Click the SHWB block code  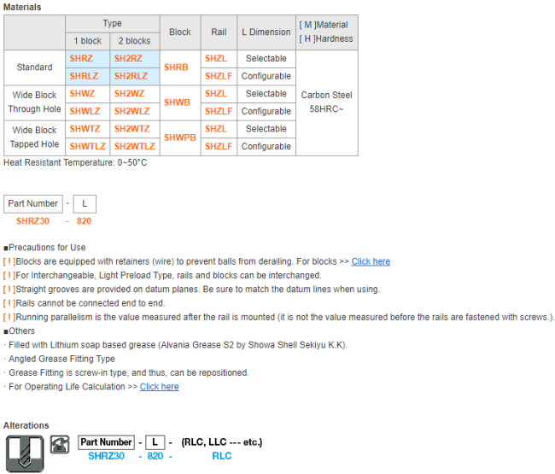coord(177,102)
